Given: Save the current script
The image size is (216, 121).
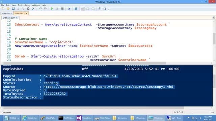Looking at the screenshot, I should 13,9.
